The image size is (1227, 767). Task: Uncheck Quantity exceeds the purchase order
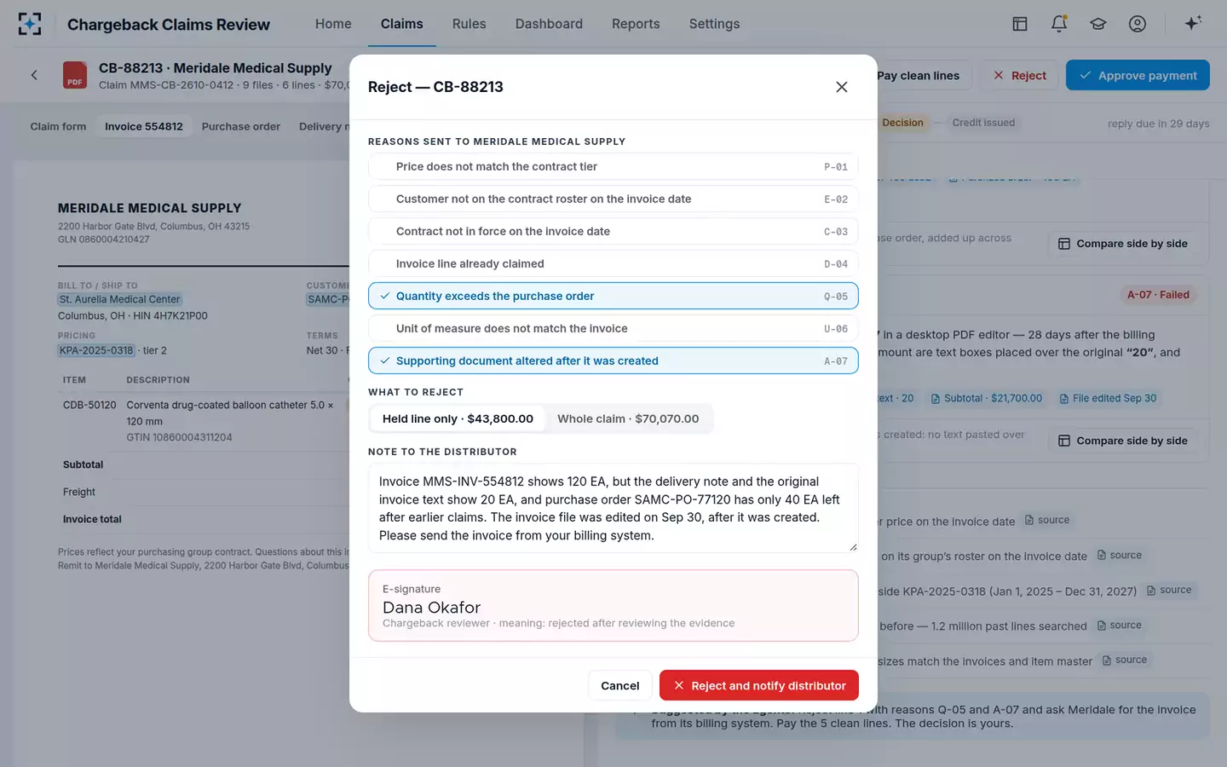pyautogui.click(x=613, y=296)
